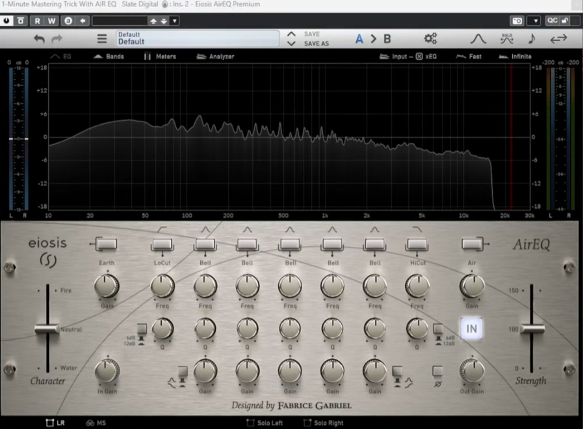583x429 pixels.
Task: Click the Air band button
Action: click(472, 244)
